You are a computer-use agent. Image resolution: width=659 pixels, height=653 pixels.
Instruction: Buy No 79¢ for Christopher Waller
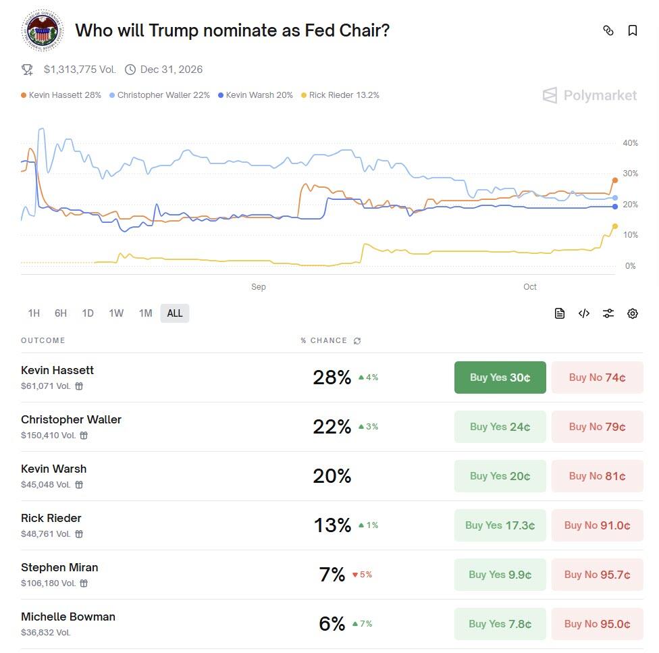pyautogui.click(x=597, y=427)
